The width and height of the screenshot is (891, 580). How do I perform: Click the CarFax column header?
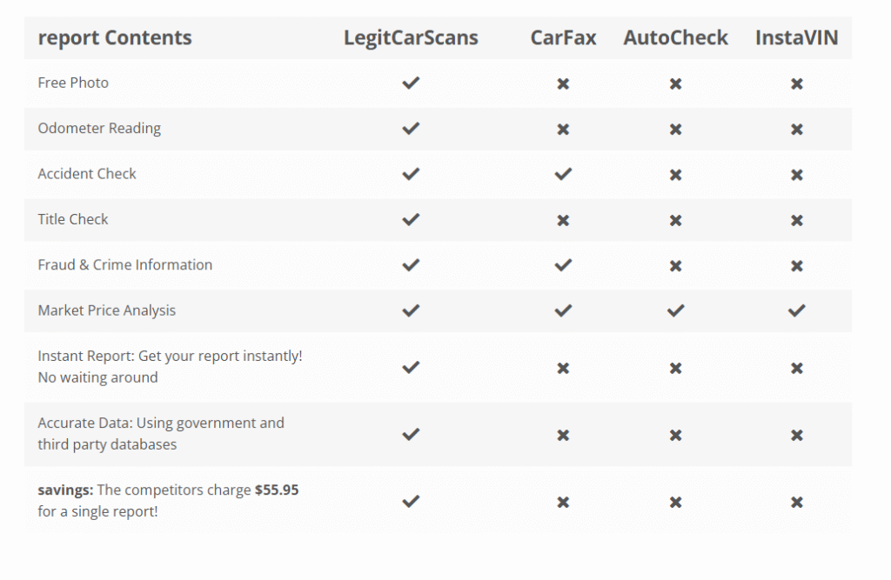[x=563, y=38]
